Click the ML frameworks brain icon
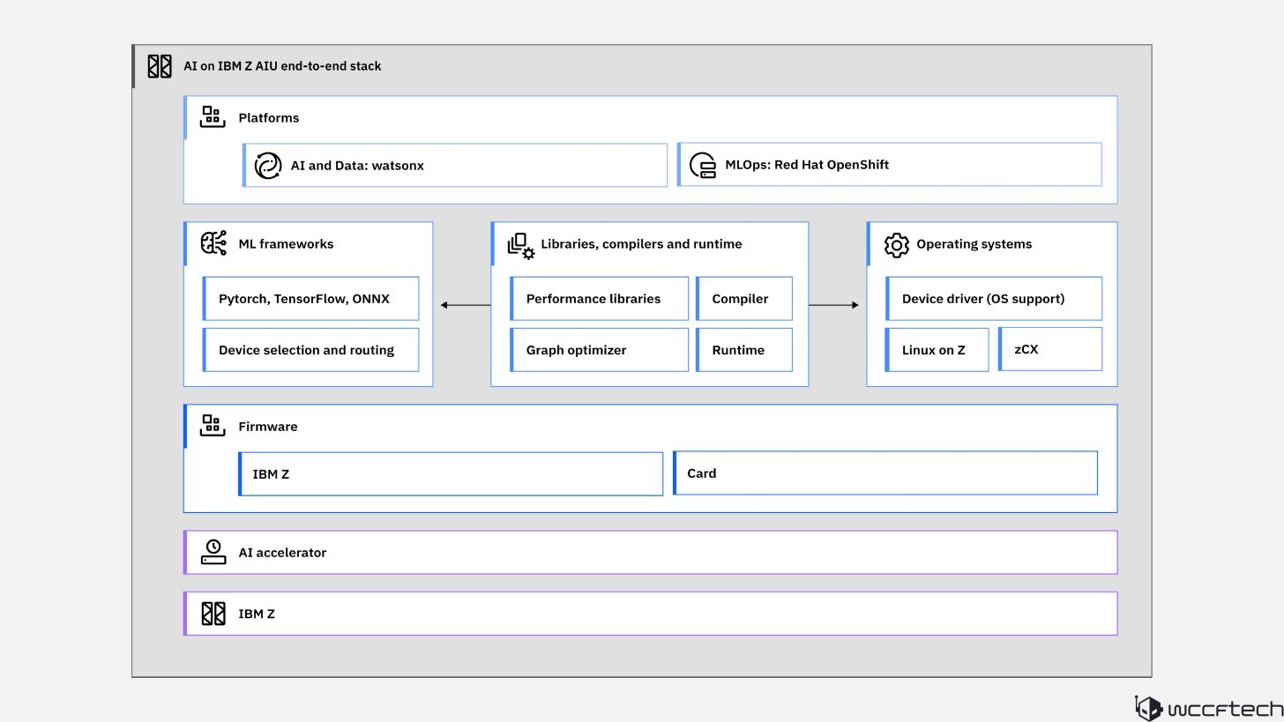 click(213, 243)
